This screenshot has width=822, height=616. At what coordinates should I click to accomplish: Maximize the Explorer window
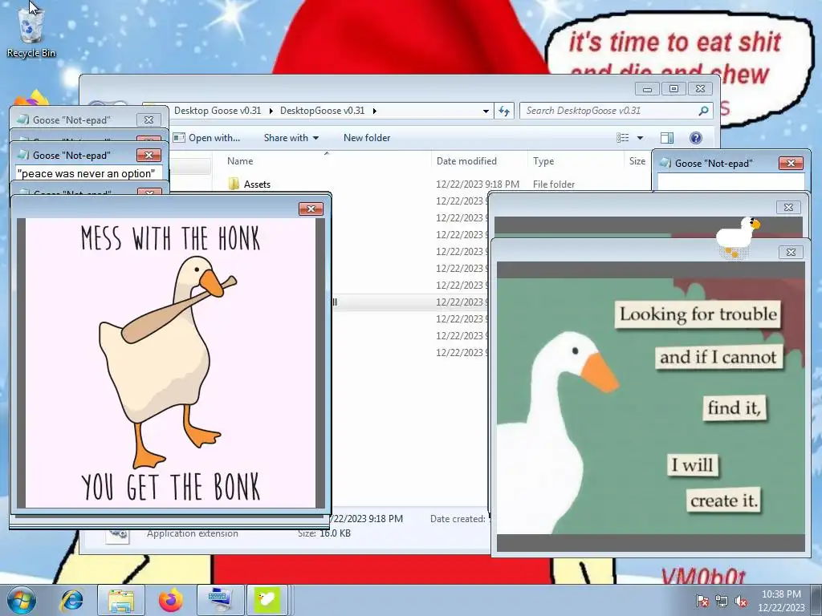pos(673,88)
